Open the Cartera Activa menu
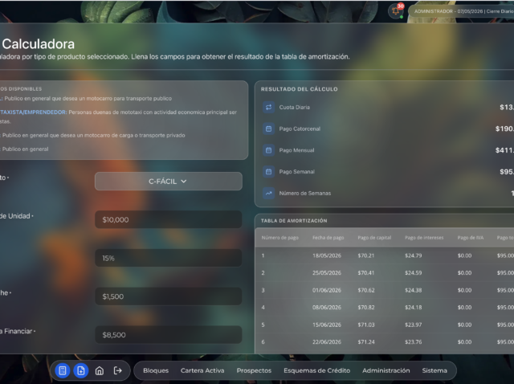The height and width of the screenshot is (384, 514). tap(202, 370)
